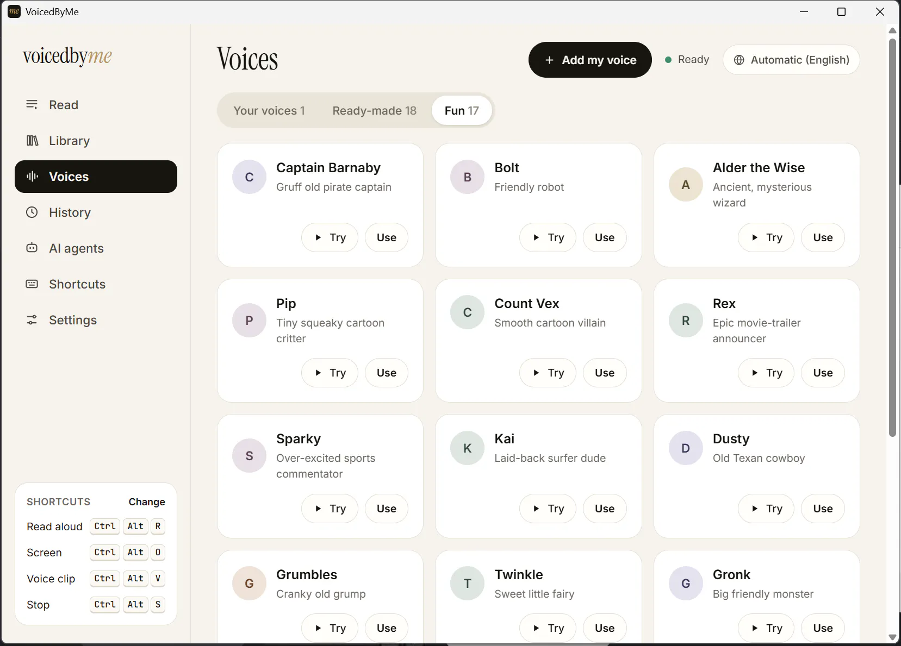Click the Voice clip shortcut label
The width and height of the screenshot is (901, 646).
(51, 579)
